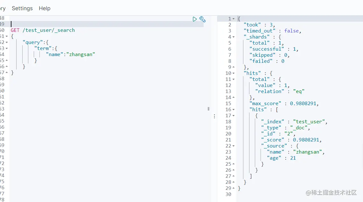Click the "successful" : 1 response line

pyautogui.click(x=274, y=49)
